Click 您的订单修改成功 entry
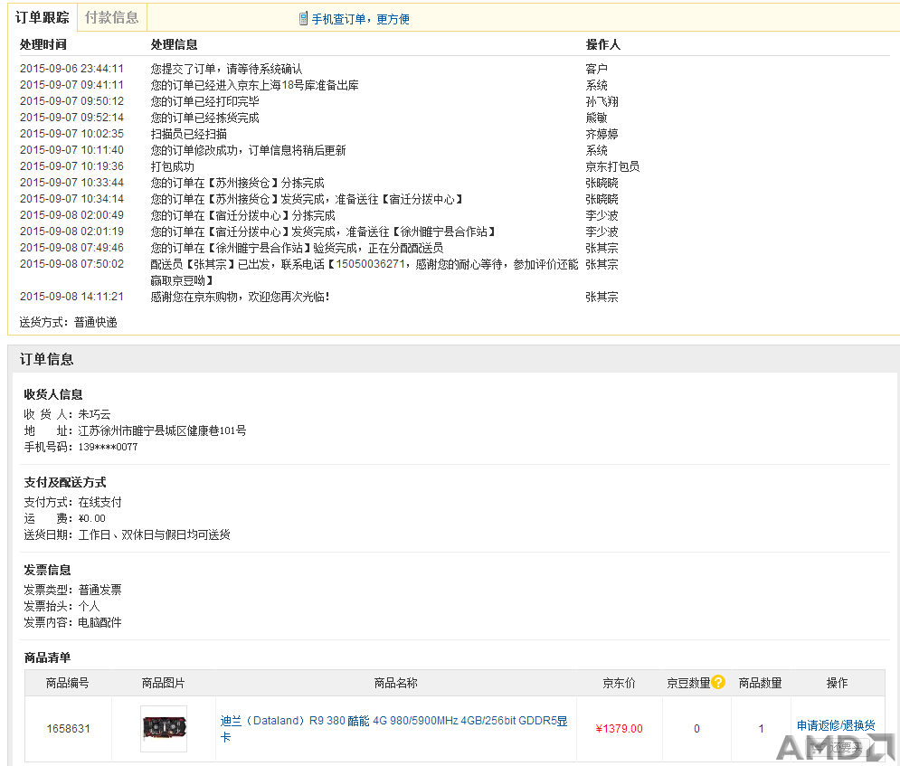This screenshot has height=766, width=900. coord(248,150)
